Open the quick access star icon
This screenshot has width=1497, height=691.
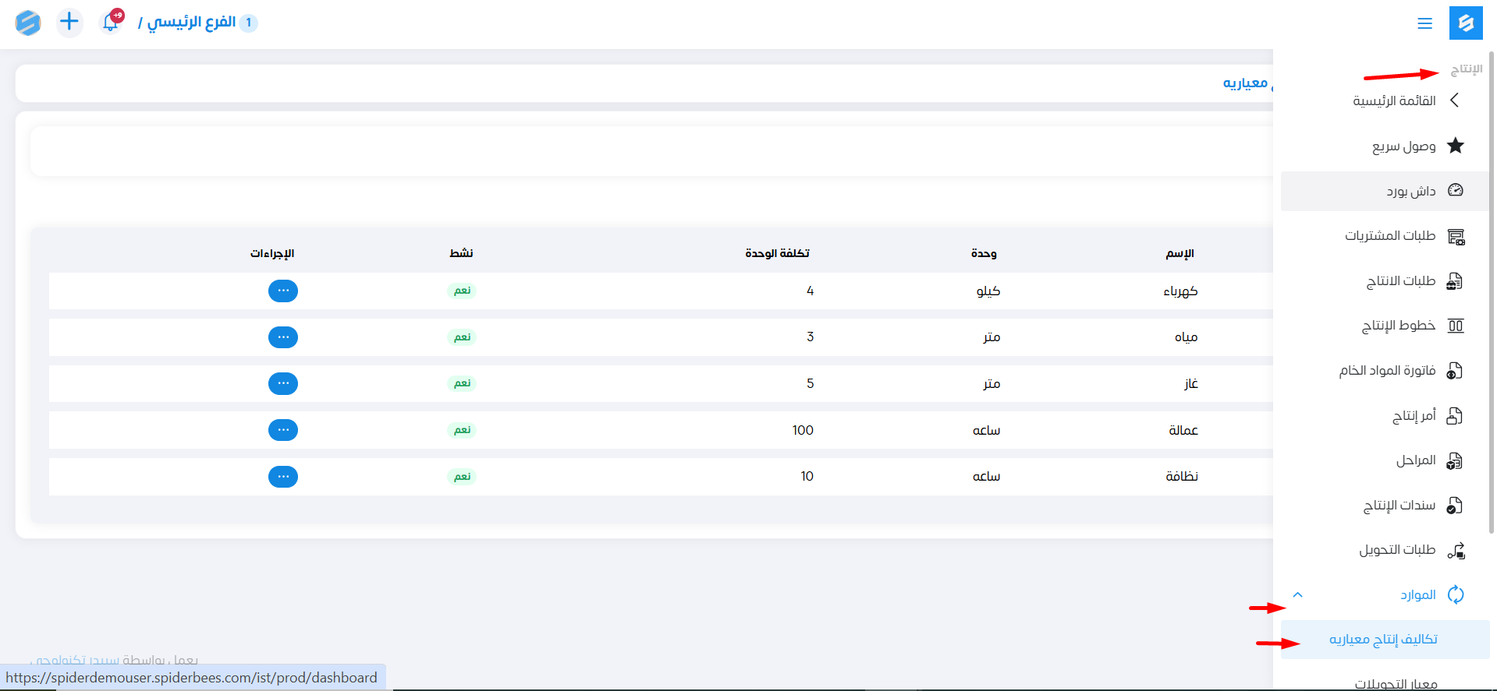click(x=1455, y=146)
